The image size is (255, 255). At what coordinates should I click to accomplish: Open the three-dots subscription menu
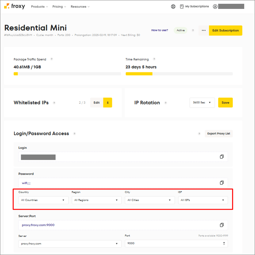pyautogui.click(x=203, y=30)
